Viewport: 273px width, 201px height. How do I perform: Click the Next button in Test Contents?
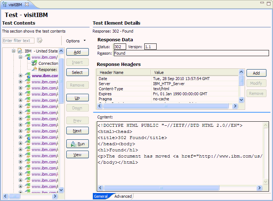click(x=77, y=131)
